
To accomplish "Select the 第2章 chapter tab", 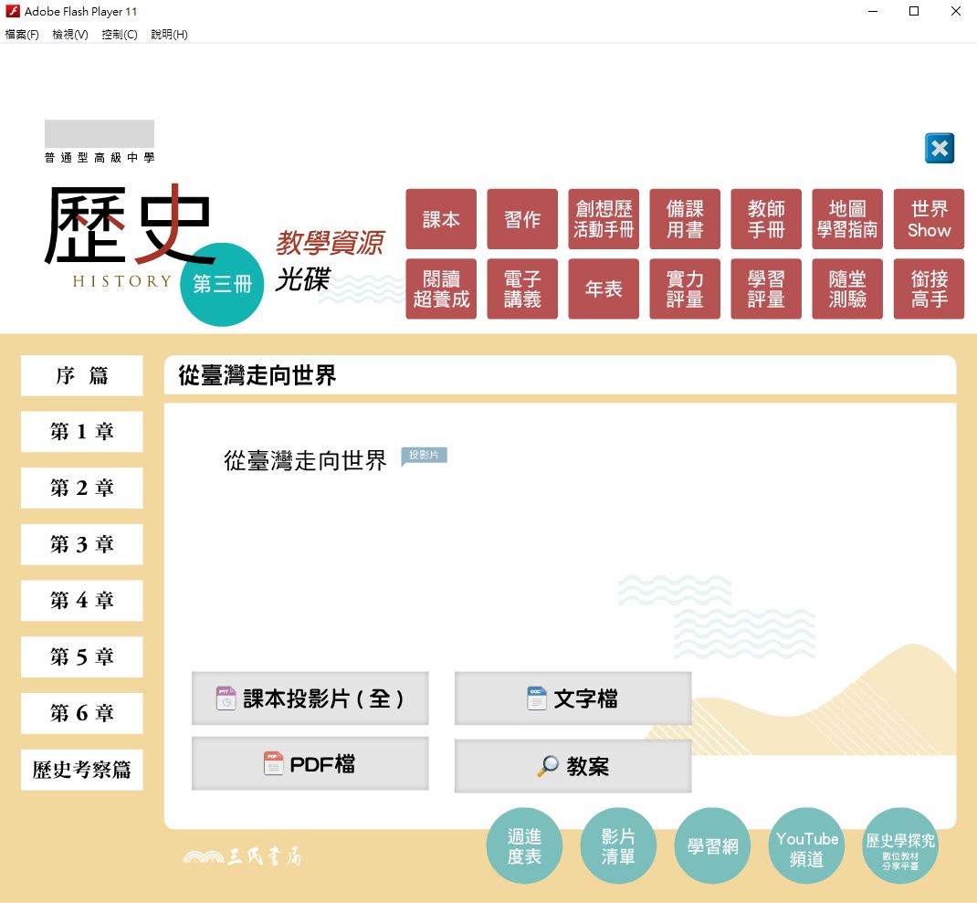I will 81,488.
